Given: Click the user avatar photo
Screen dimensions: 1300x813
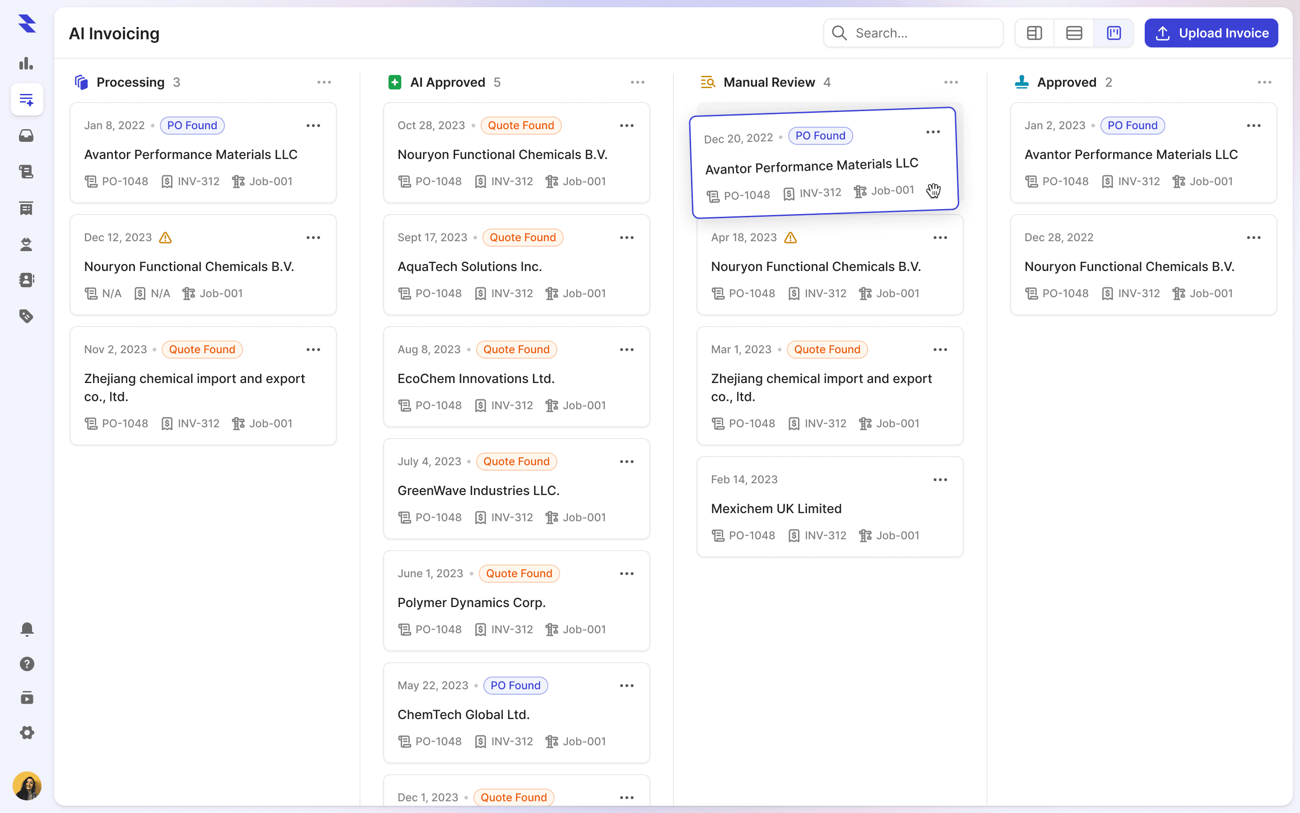Looking at the screenshot, I should (x=27, y=786).
